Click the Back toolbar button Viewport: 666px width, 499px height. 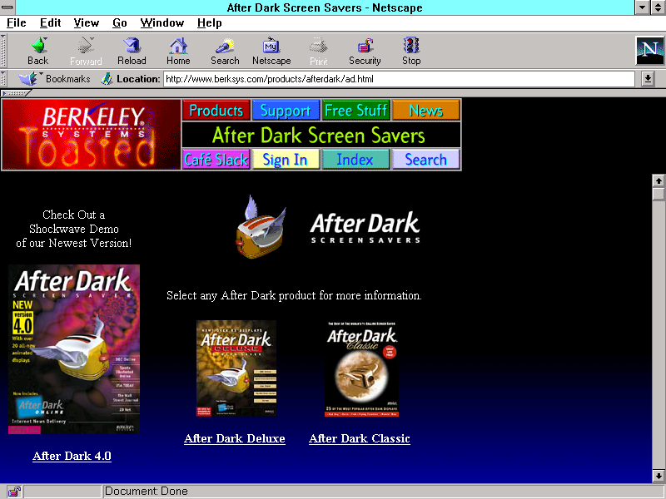click(x=38, y=51)
